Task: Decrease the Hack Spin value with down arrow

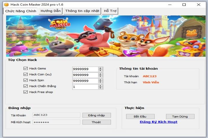Action: click(100, 82)
